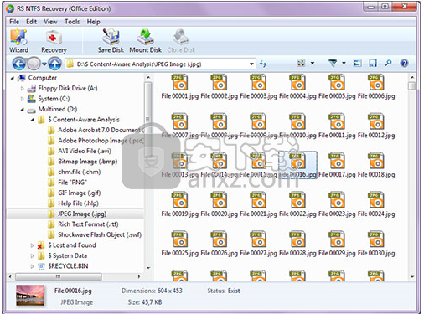This screenshot has height=314, width=424.
Task: Select chm.file (.chm) folder
Action: point(75,172)
